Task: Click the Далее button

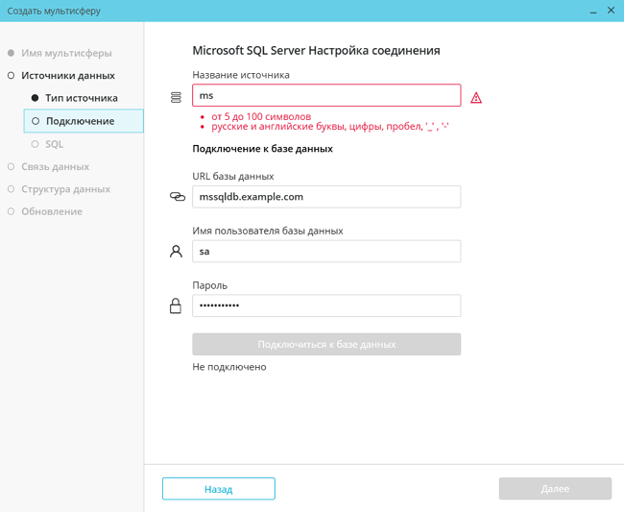Action: tap(555, 489)
